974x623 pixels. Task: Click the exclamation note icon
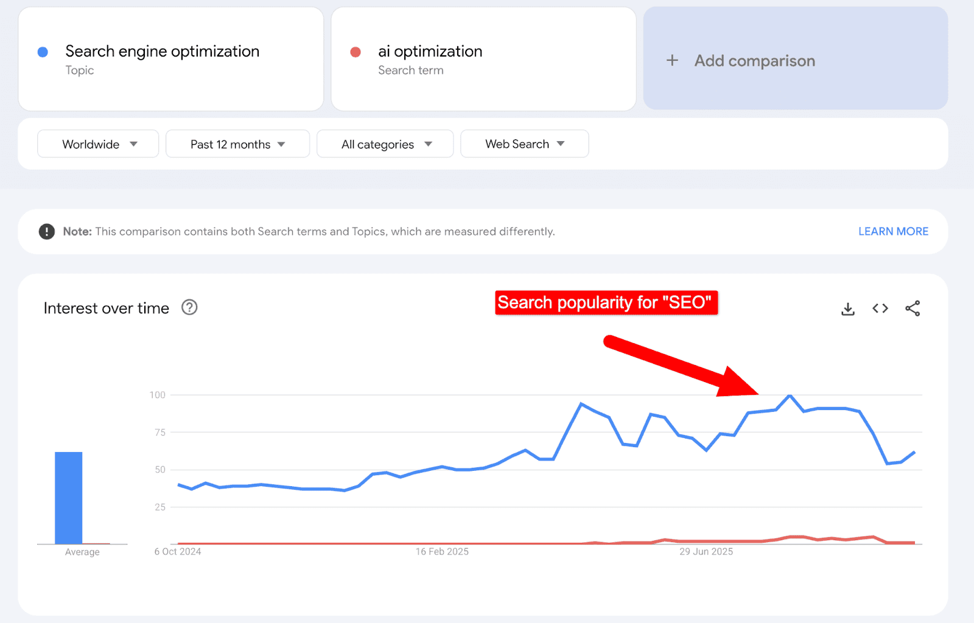tap(47, 232)
